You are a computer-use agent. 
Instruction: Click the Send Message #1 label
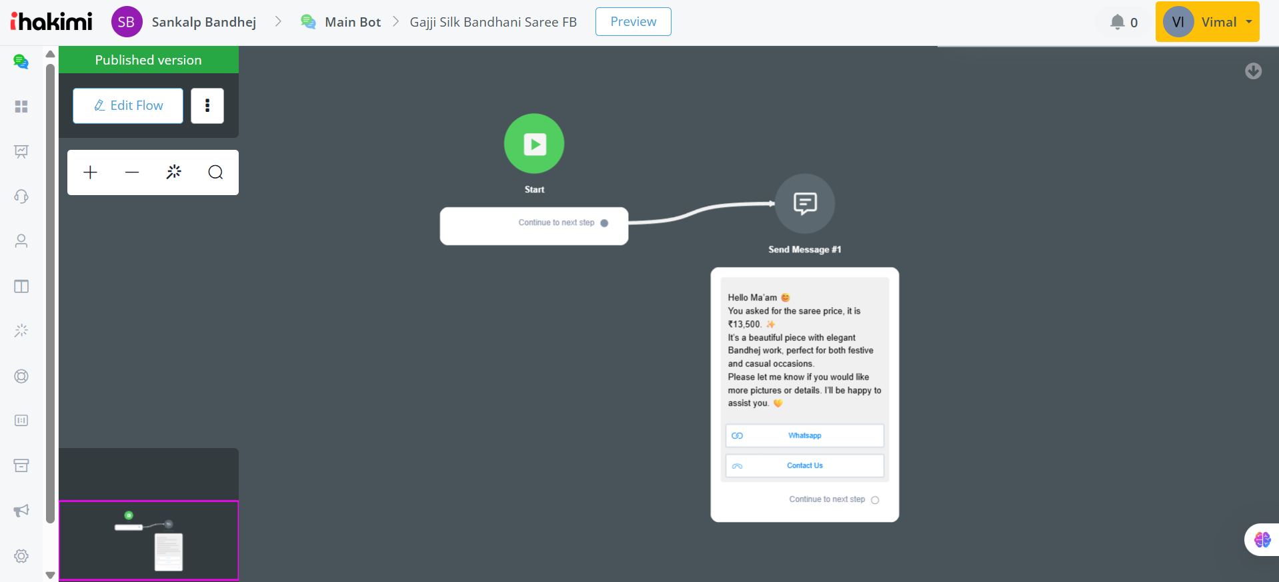point(805,250)
